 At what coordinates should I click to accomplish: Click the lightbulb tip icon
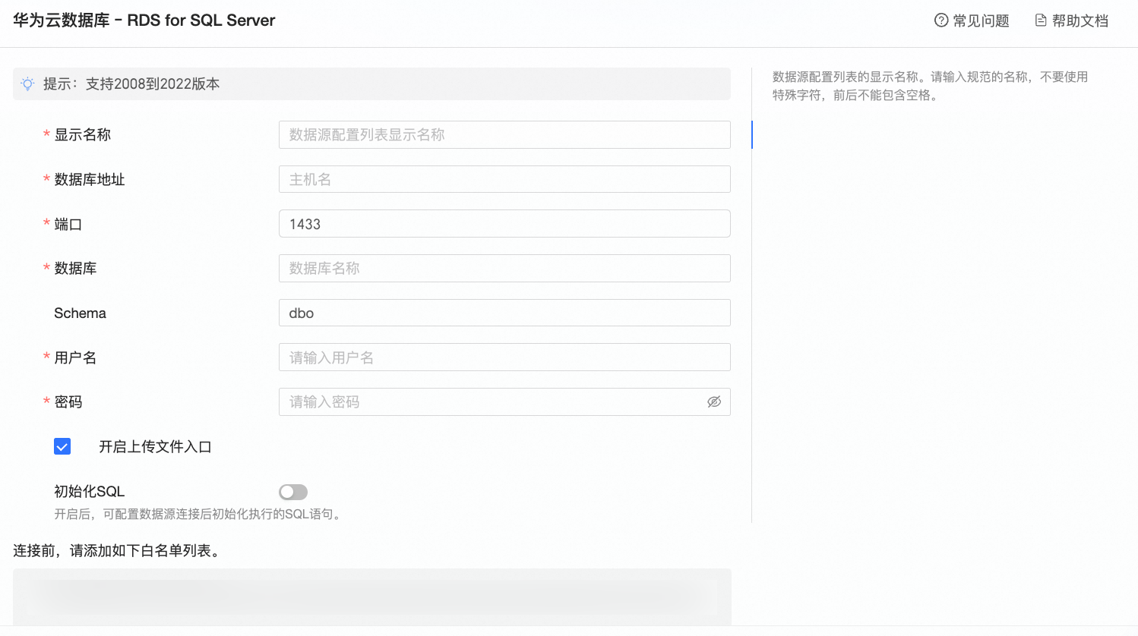(27, 84)
